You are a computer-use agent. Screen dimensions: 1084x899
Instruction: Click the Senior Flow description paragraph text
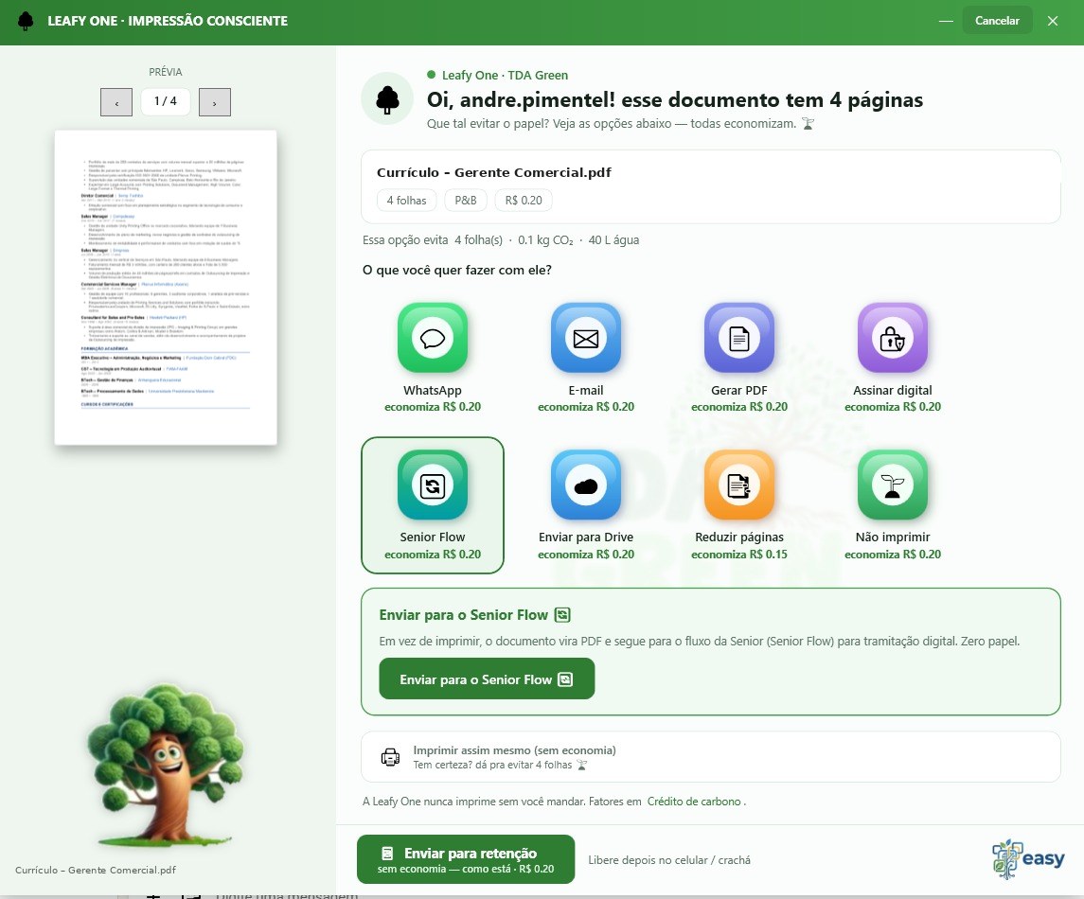699,642
